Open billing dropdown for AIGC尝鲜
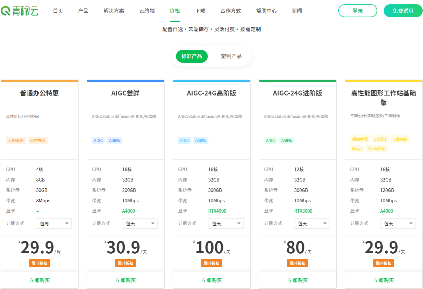Image resolution: width=423 pixels, height=289 pixels. click(140, 223)
